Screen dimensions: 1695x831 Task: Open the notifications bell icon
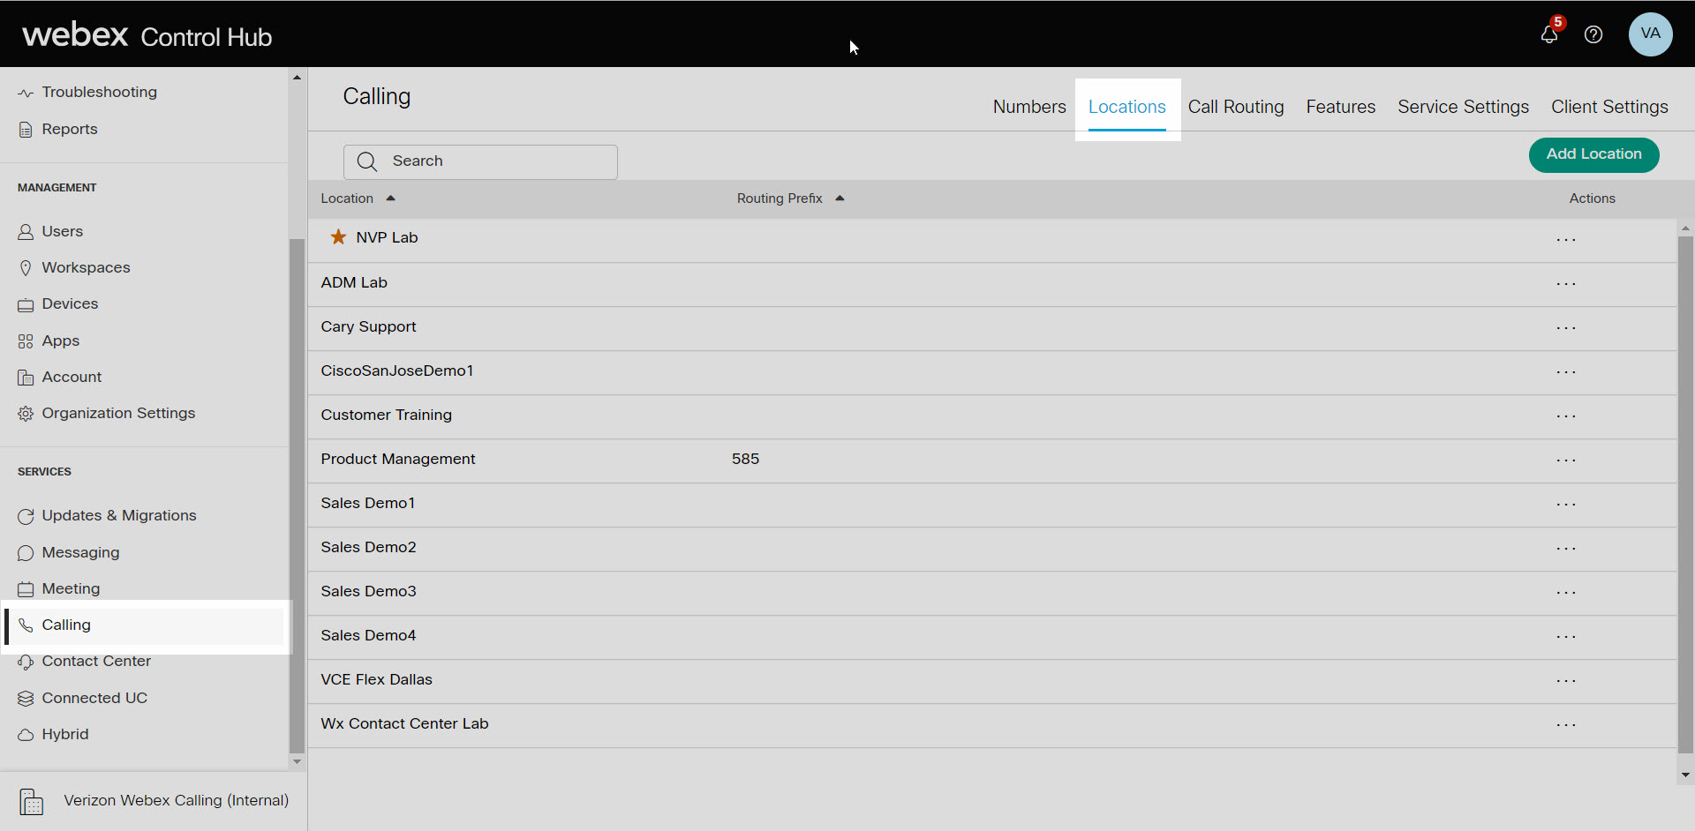(1548, 34)
